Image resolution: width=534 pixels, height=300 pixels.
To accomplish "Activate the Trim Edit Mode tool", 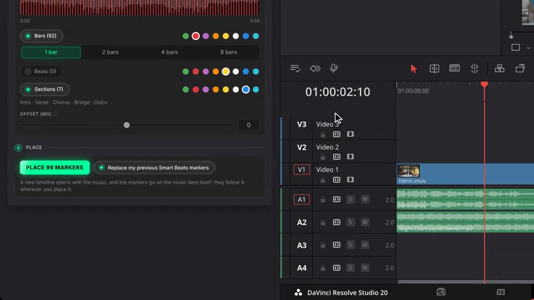I will point(434,69).
